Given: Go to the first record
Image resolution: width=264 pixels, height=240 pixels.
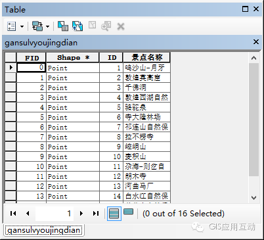Looking at the screenshot, I should (x=13, y=213).
